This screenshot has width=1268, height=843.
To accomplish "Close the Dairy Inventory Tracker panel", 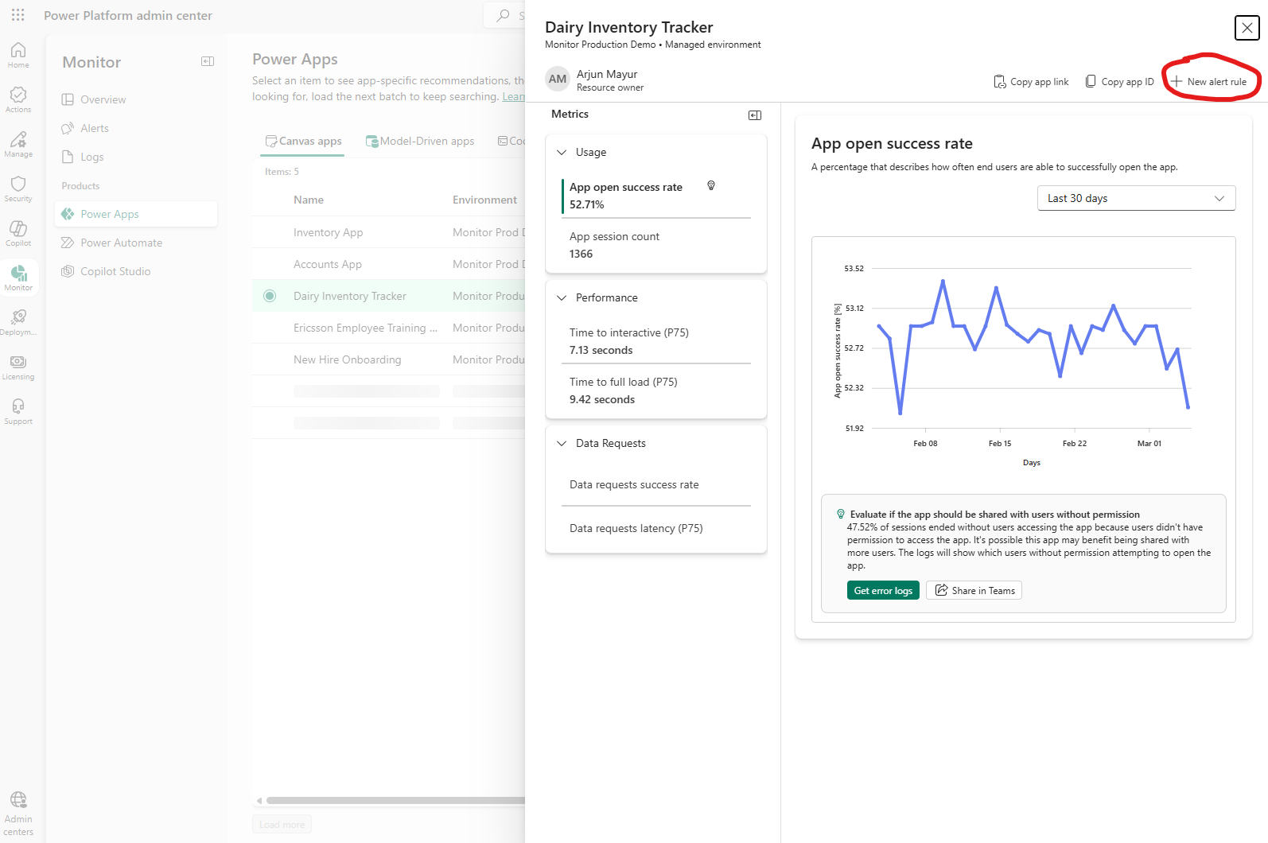I will coord(1247,28).
